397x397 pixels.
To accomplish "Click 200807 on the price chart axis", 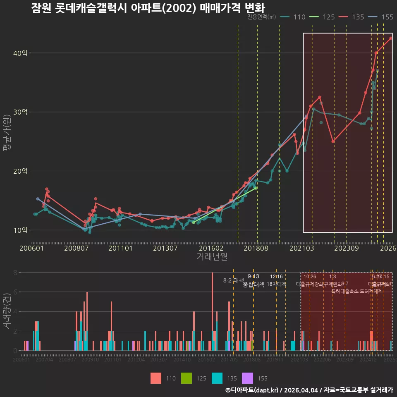I will pos(76,248).
